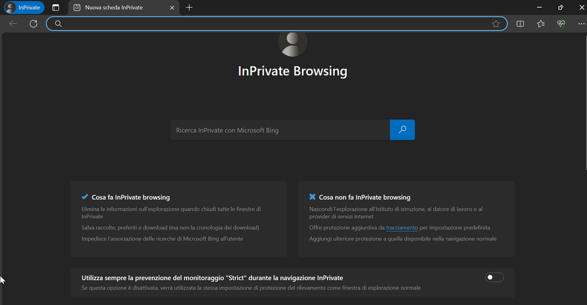The height and width of the screenshot is (305, 587).
Task: Open the tracciamento link
Action: click(402, 227)
